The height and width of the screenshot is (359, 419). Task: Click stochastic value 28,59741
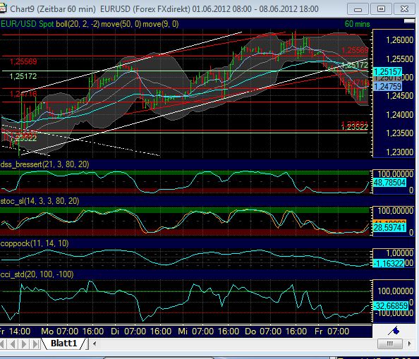click(389, 228)
